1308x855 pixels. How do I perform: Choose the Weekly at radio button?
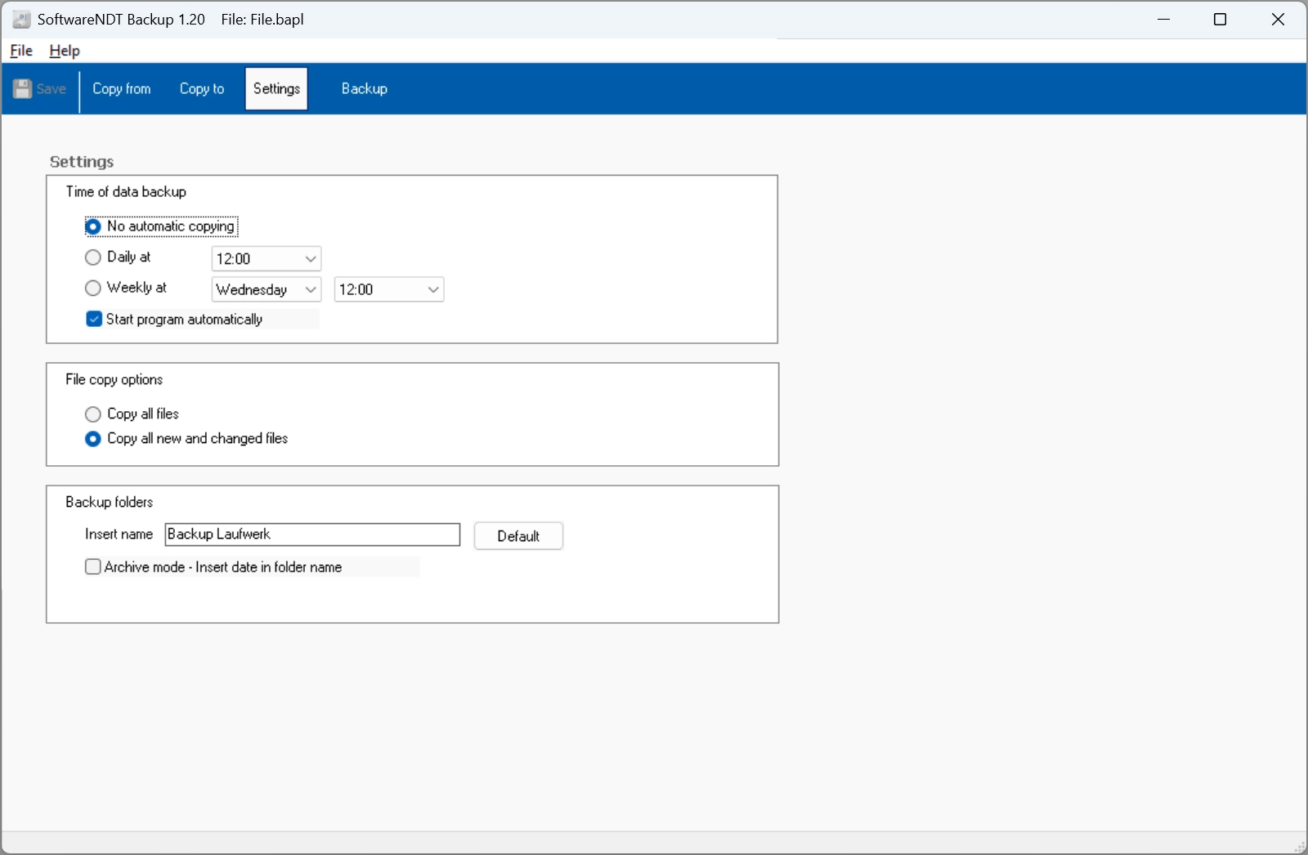[x=93, y=288]
